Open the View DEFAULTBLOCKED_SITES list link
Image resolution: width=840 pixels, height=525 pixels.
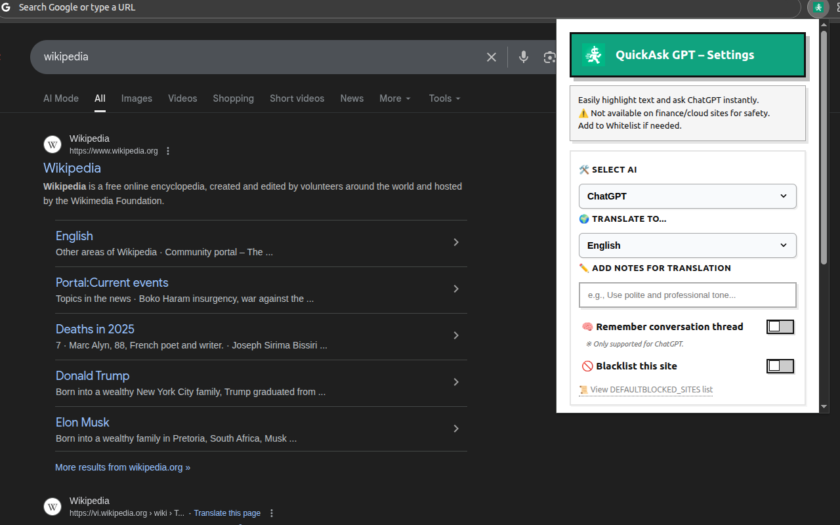(x=652, y=389)
